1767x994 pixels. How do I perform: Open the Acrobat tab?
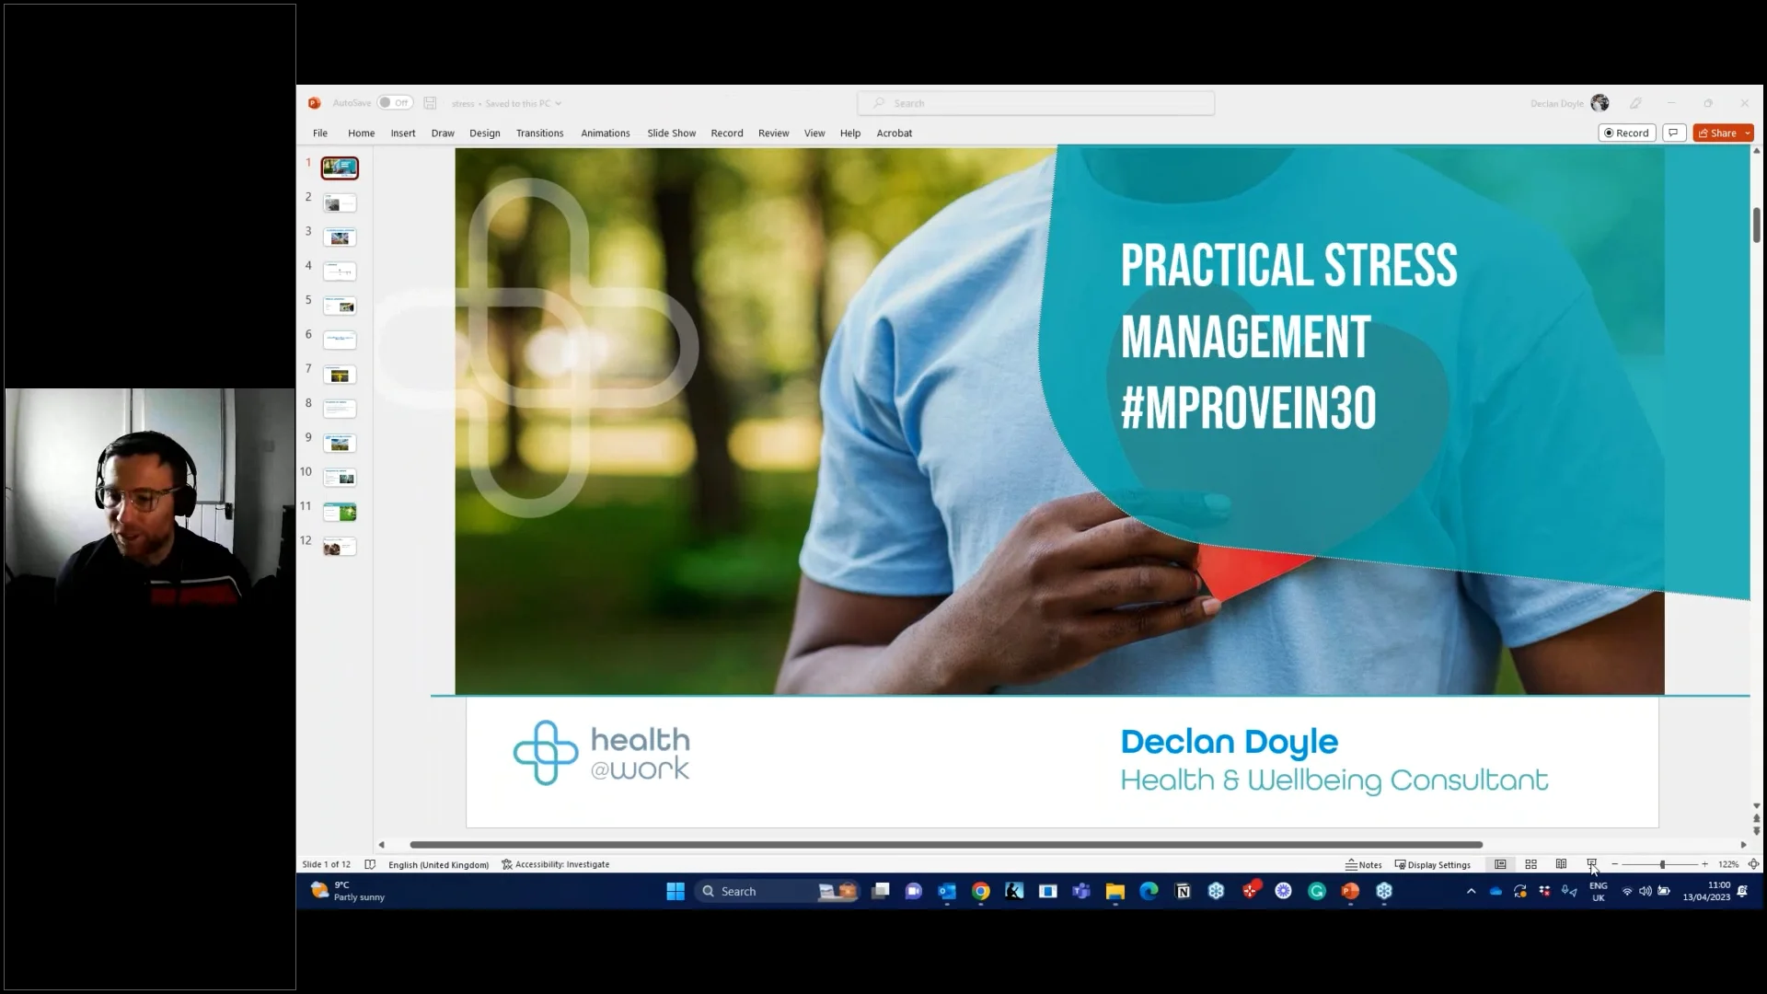point(895,133)
